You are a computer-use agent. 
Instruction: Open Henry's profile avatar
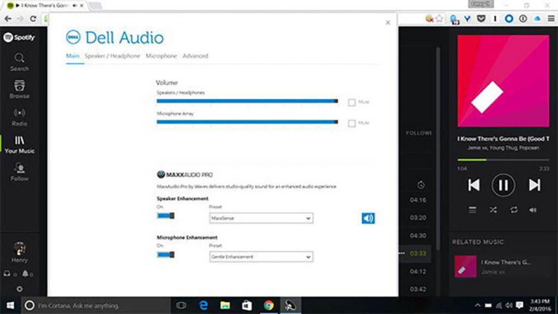pos(19,249)
